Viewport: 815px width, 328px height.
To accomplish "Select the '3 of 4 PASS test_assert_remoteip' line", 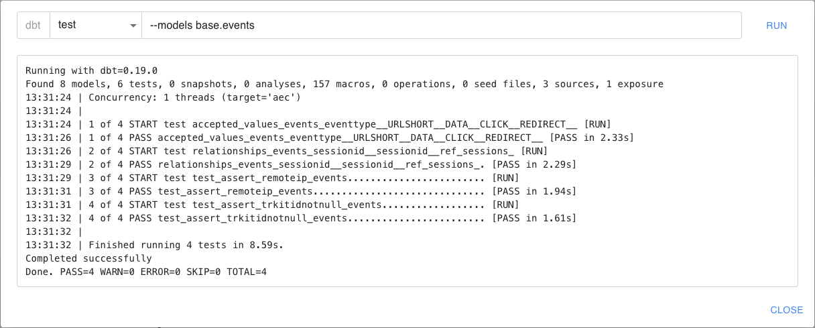I will click(300, 191).
